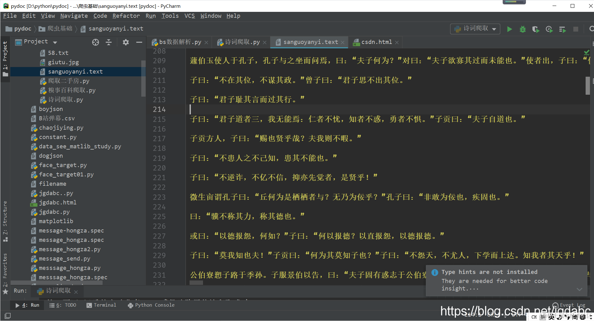Open the Refactor menu
Image resolution: width=594 pixels, height=321 pixels.
point(126,16)
